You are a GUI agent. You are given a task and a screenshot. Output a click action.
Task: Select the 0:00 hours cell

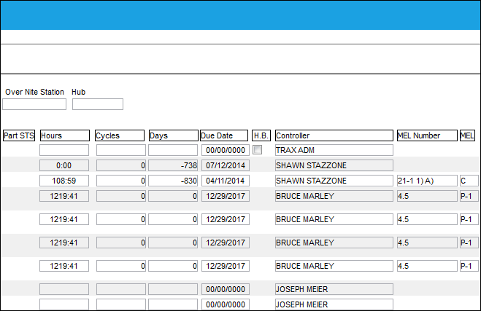[64, 165]
